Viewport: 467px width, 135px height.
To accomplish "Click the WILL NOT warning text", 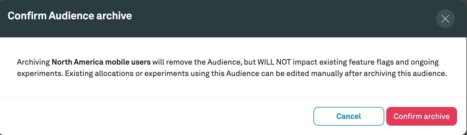I will (274, 62).
